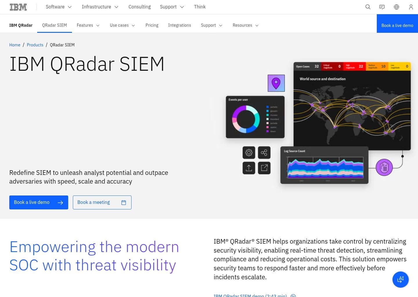
Task: Click the share nodes tile in illustration
Action: tap(264, 153)
